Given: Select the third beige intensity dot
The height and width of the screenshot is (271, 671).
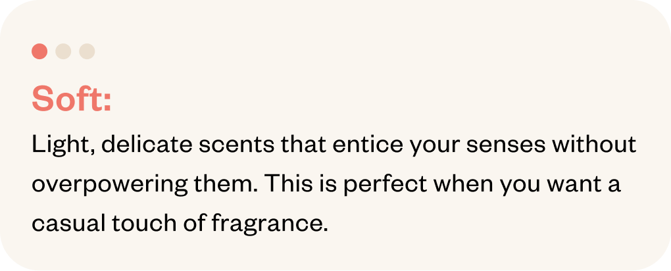Looking at the screenshot, I should pos(87,51).
